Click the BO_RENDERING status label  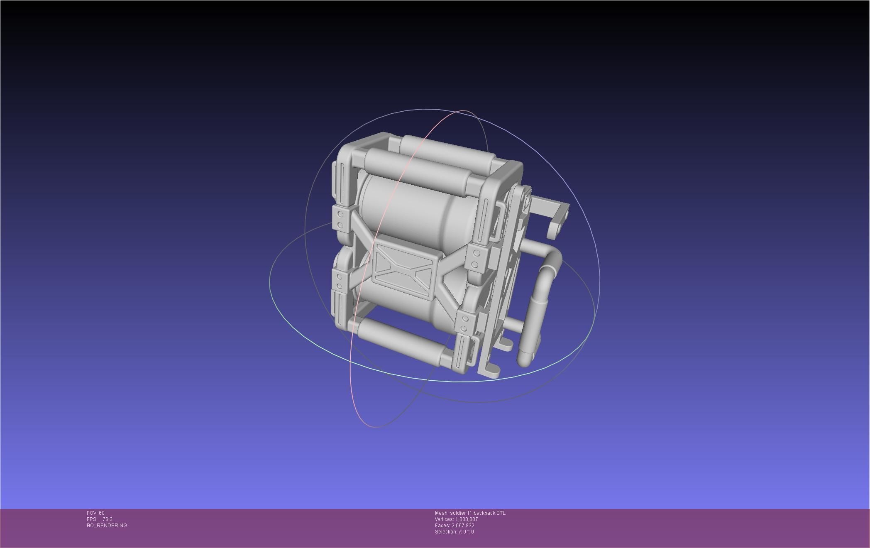[x=107, y=526]
